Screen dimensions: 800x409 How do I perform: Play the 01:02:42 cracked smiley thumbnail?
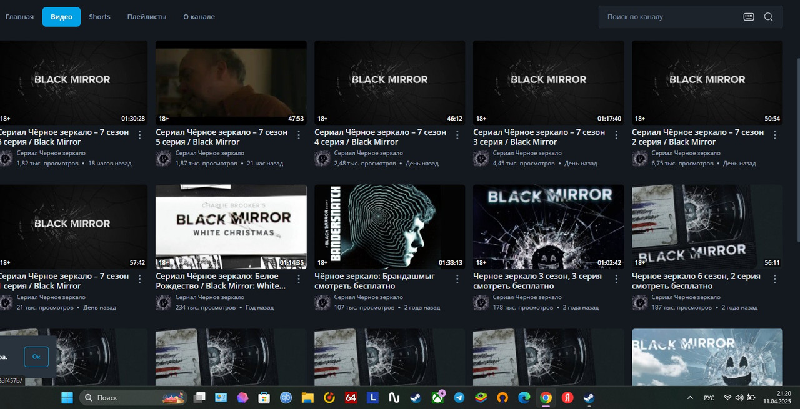click(x=548, y=227)
